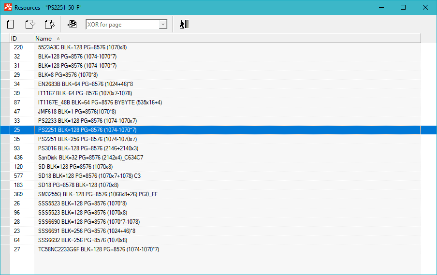
Task: Click ID cell 369
Action: pos(22,194)
